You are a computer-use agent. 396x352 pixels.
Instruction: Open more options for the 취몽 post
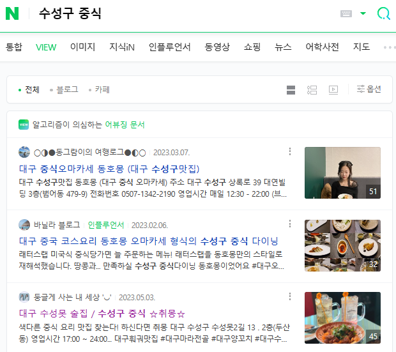290,296
